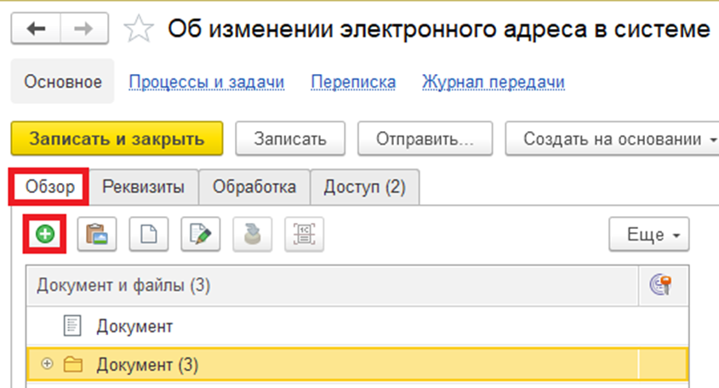The width and height of the screenshot is (719, 388).
Task: Open the Еще dropdown menu
Action: pos(648,235)
